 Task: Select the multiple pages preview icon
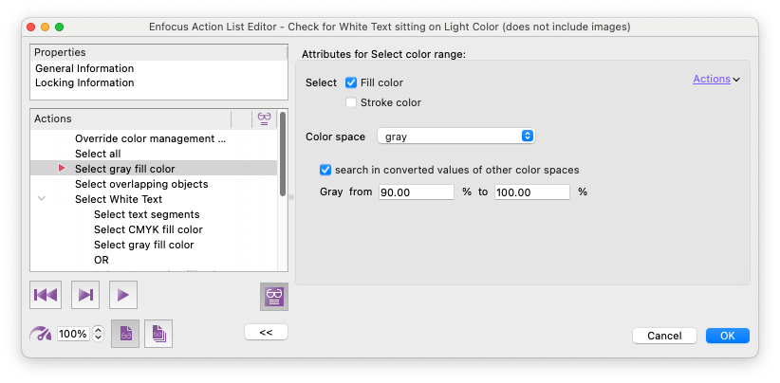(158, 334)
